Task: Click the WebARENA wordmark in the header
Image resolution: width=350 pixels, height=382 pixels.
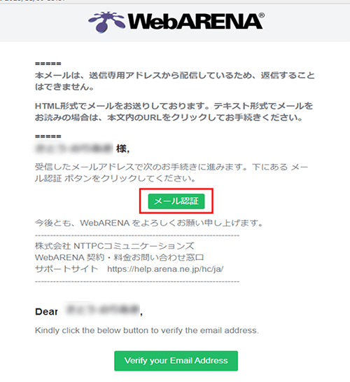Action: (x=195, y=22)
